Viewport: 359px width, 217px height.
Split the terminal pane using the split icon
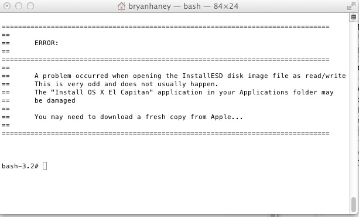[354, 17]
